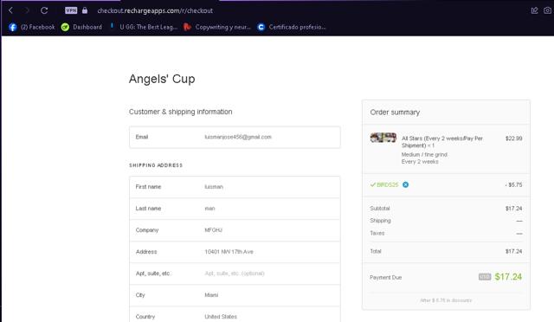554x322 pixels.
Task: Toggle the VPN badge in address bar
Action: (71, 10)
